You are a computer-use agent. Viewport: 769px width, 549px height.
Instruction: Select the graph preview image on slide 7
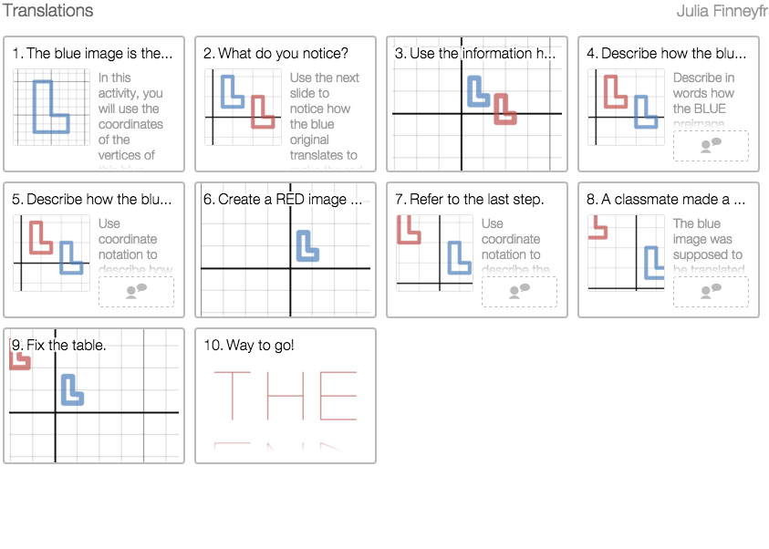click(x=435, y=253)
